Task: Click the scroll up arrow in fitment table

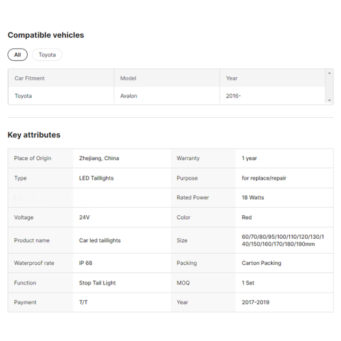Action: pyautogui.click(x=329, y=74)
